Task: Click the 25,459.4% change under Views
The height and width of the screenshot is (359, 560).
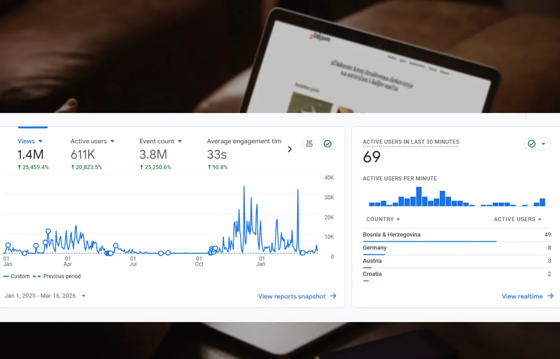Action: click(33, 167)
